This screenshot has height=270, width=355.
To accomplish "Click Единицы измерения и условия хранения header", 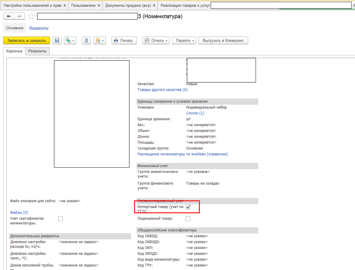I will point(197,102).
